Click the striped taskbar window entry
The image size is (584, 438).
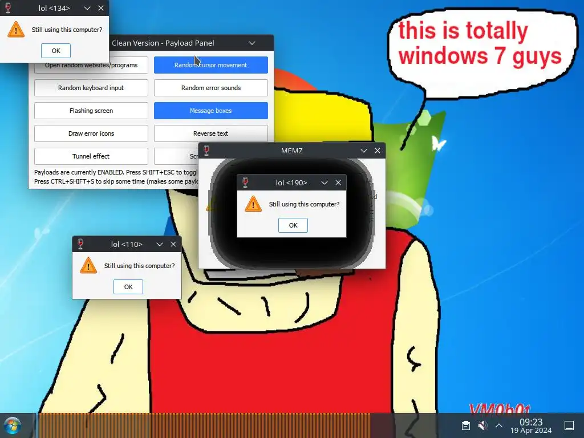tap(204, 425)
